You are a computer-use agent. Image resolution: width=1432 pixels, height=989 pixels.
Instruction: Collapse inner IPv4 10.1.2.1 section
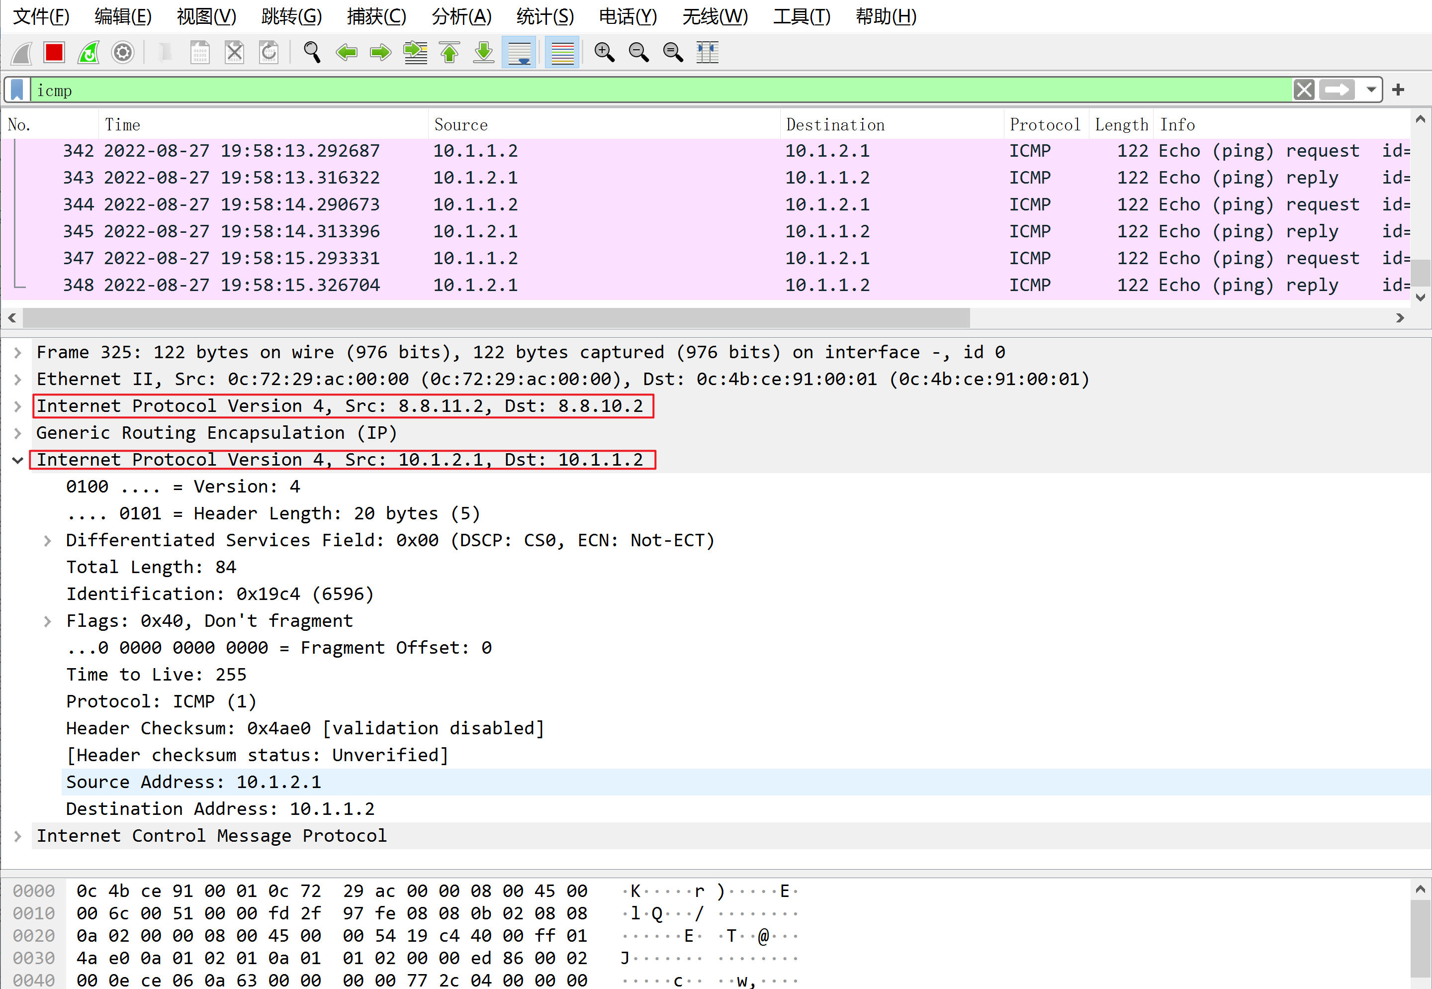coord(18,460)
